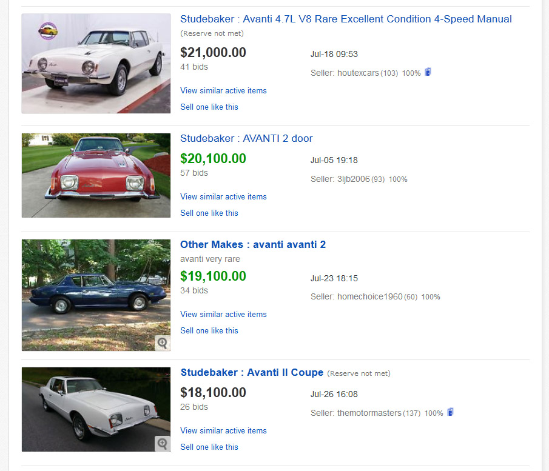This screenshot has height=471, width=549.
Task: Open the Other Makes avanti avanti 2 title
Action: coord(253,245)
